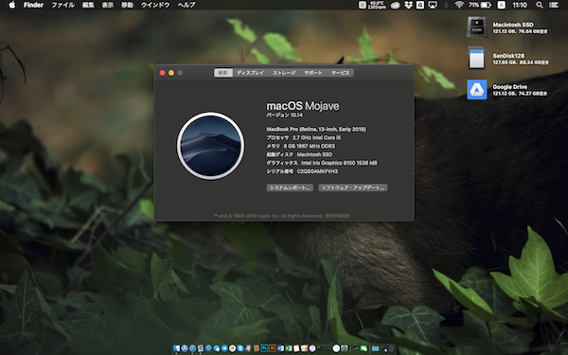Open Finder from the Dock

click(x=176, y=348)
